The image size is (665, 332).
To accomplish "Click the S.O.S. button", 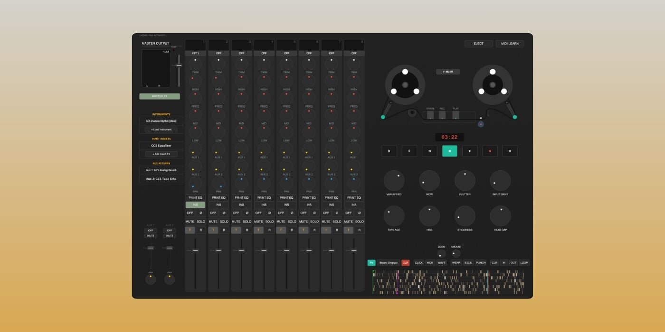I will [468, 262].
